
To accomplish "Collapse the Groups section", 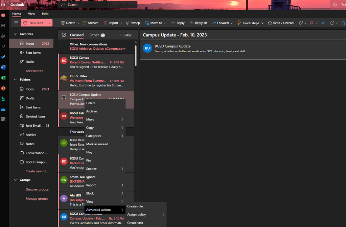I will pos(15,180).
